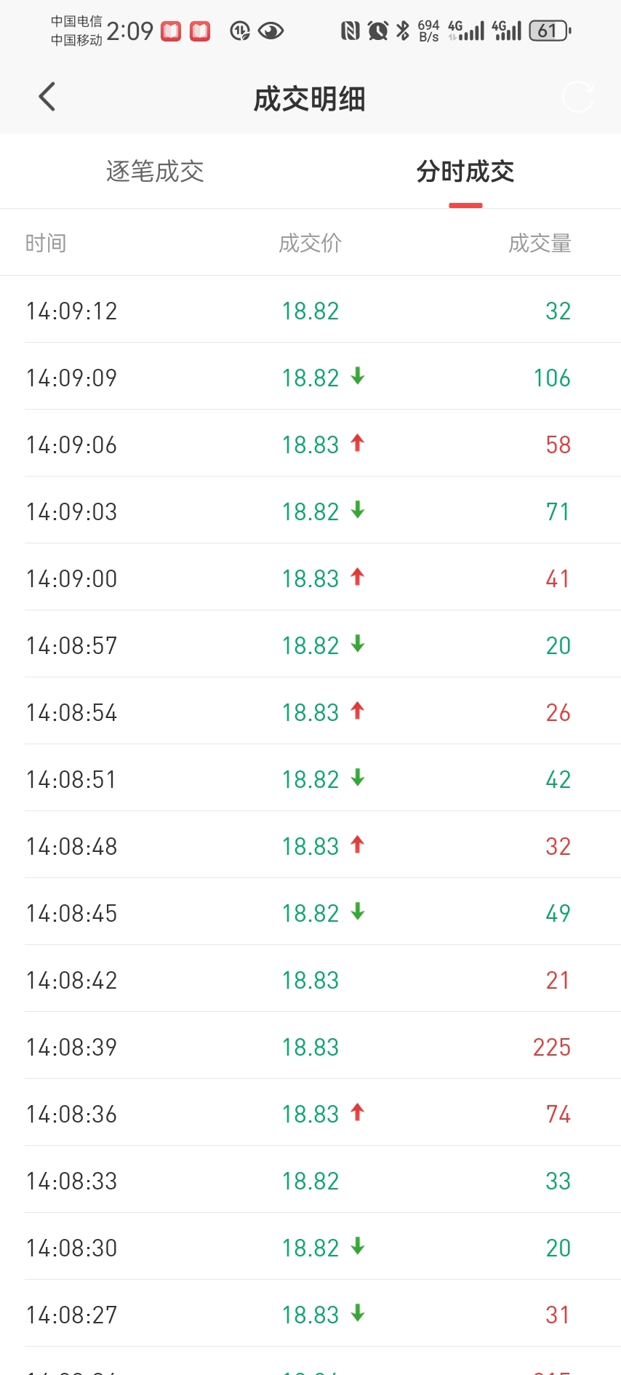Tap the 14:08:57 timestamp
The image size is (621, 1375).
pos(72,646)
